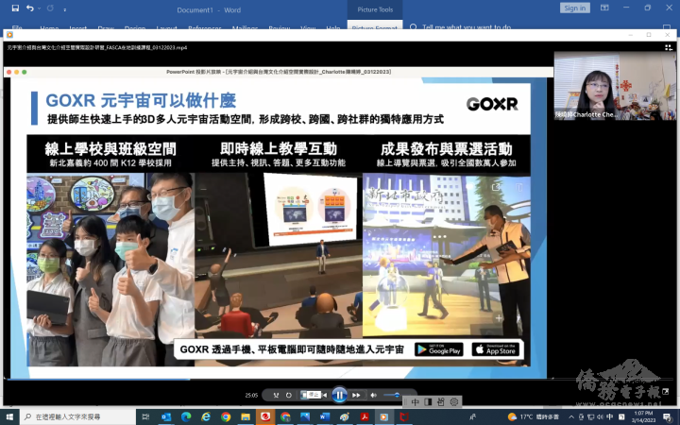Image resolution: width=680 pixels, height=425 pixels.
Task: Click the fast-forward button in the player
Action: point(357,395)
